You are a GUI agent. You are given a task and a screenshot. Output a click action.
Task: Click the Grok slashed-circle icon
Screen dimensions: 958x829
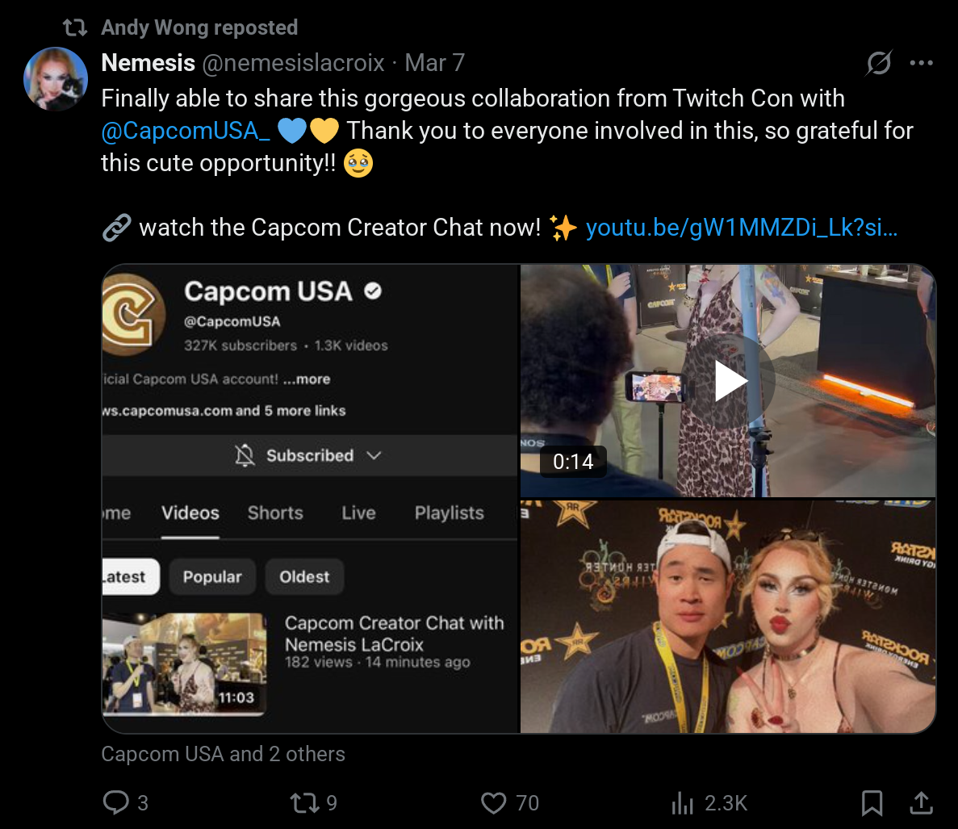pyautogui.click(x=879, y=62)
